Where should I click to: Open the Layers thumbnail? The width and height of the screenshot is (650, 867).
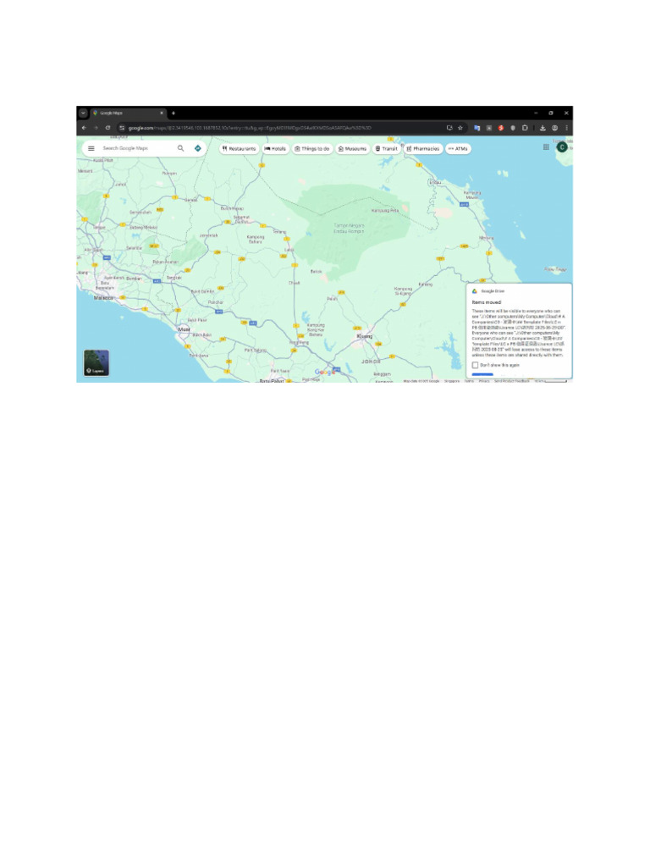coord(96,362)
